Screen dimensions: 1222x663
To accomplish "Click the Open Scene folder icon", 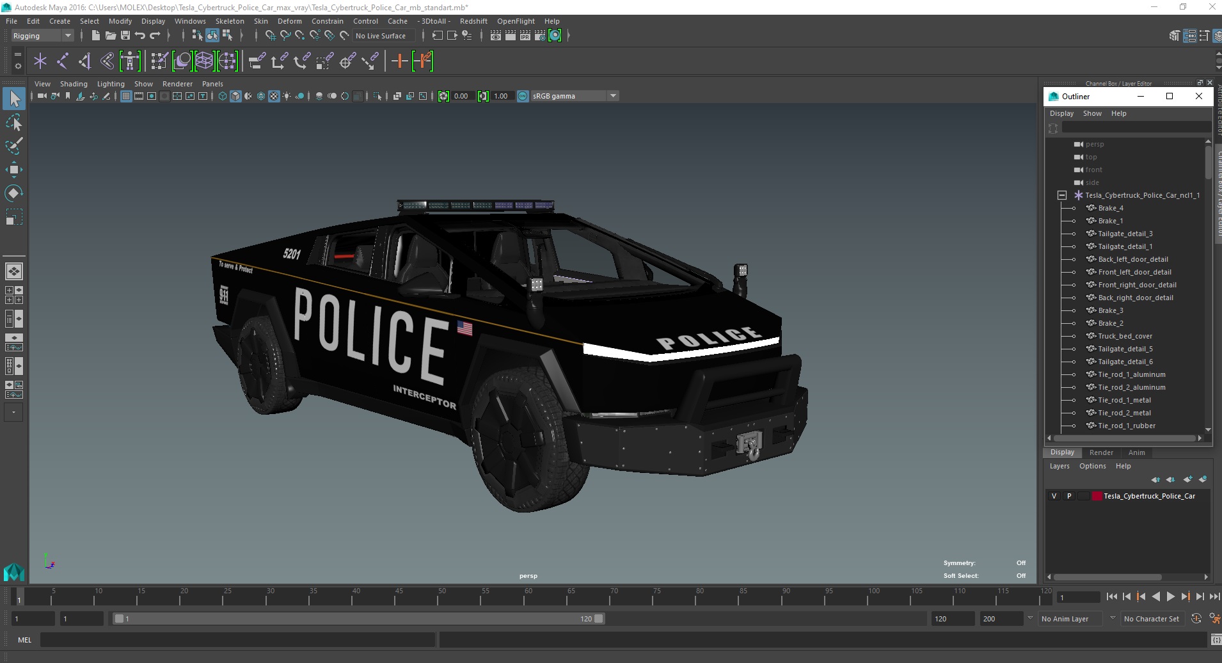I will [x=110, y=36].
